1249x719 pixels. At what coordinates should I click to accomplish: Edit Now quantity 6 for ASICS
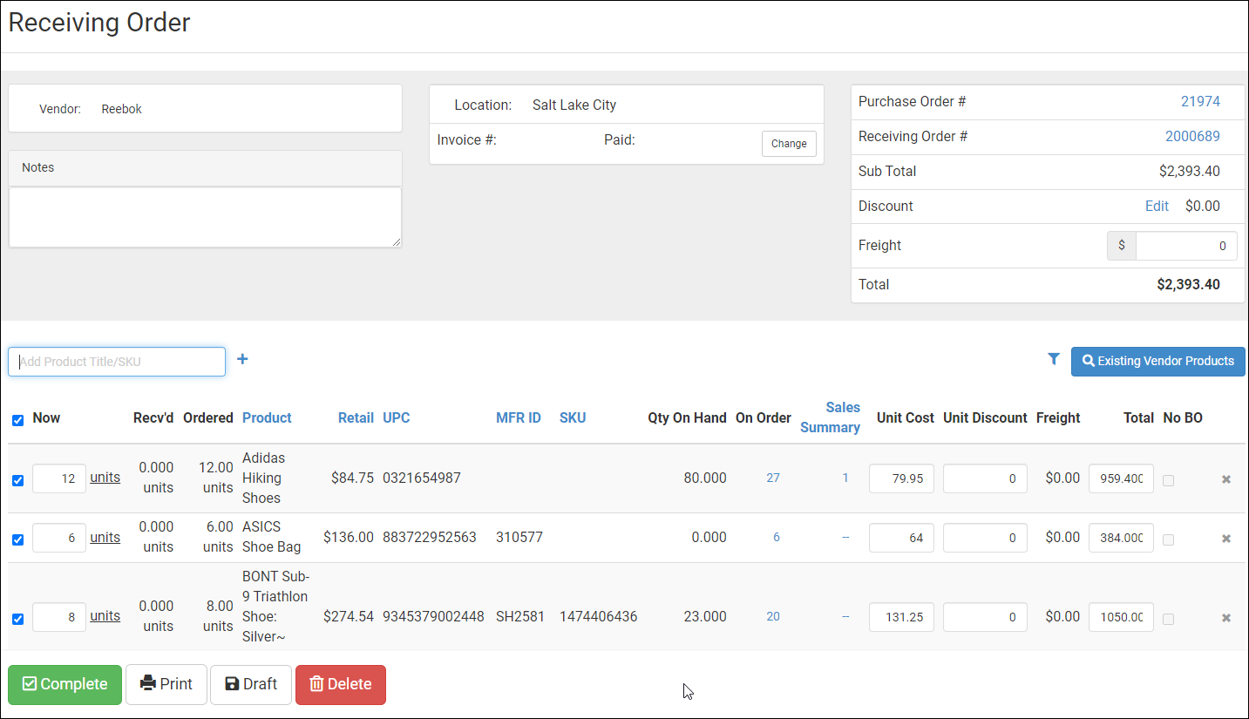point(59,538)
